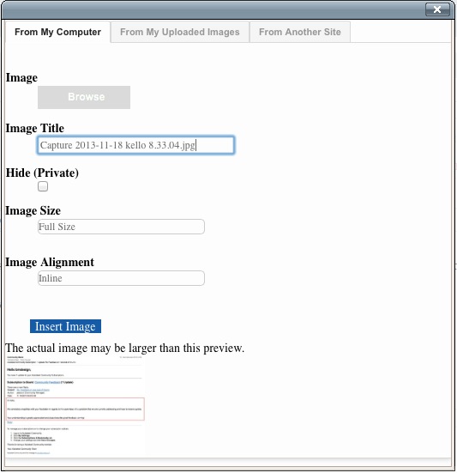The image size is (457, 473).
Task: Click the Image Size label
Action: [33, 210]
